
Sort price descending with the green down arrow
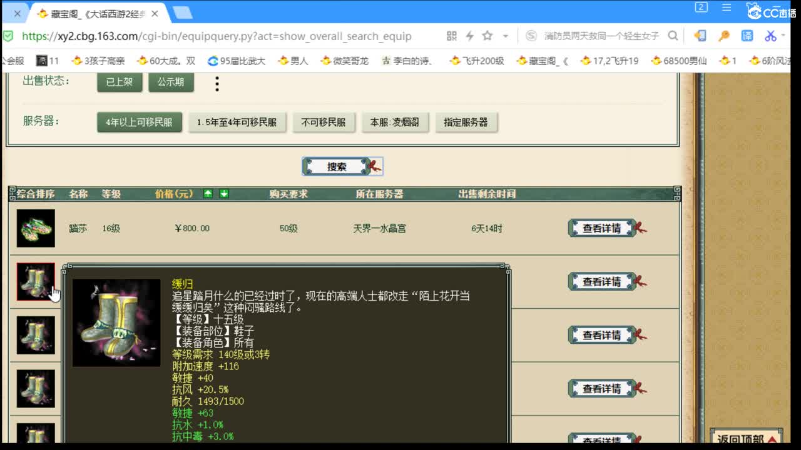[224, 194]
